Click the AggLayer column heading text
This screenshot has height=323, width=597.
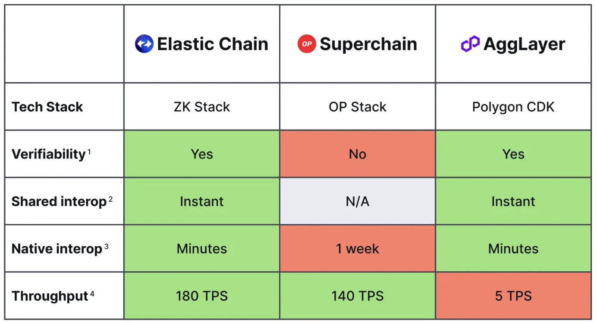coord(524,44)
